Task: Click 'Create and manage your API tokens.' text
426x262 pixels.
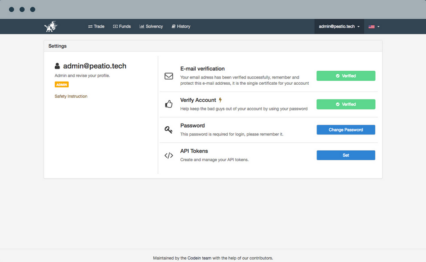Action: tap(215, 159)
